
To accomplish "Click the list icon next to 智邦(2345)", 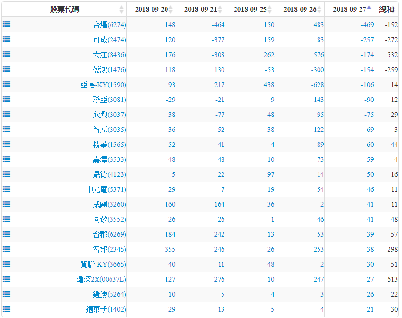I will pyautogui.click(x=7, y=249).
